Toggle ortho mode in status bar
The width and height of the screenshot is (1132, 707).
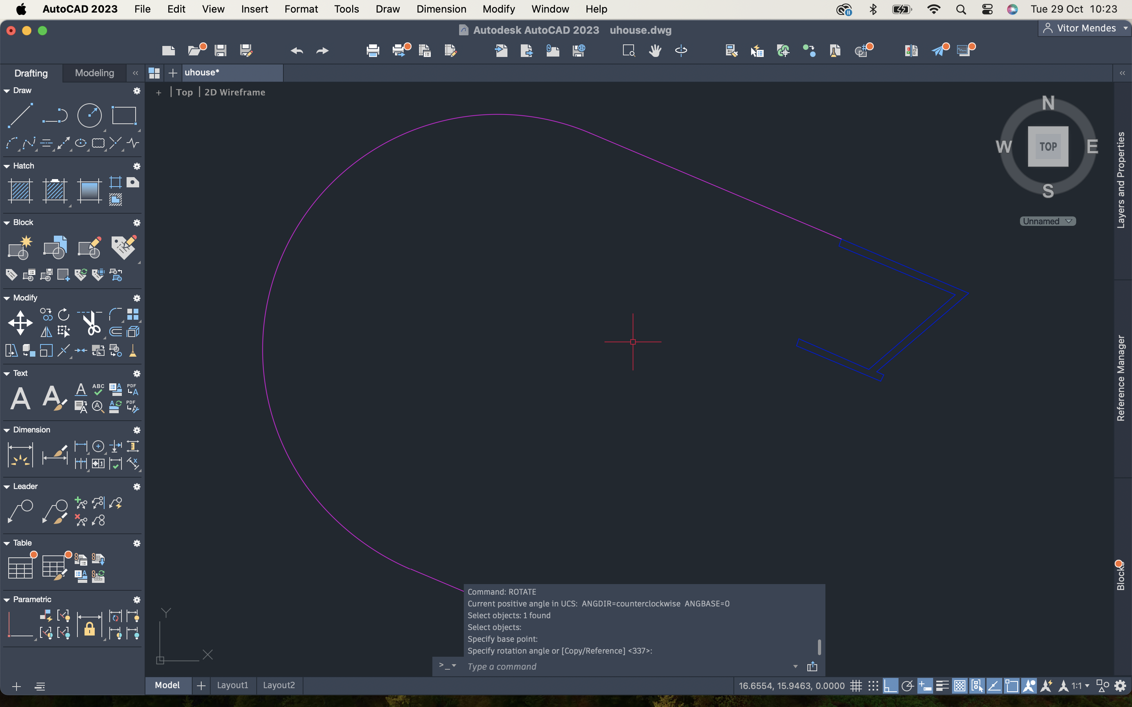click(890, 686)
